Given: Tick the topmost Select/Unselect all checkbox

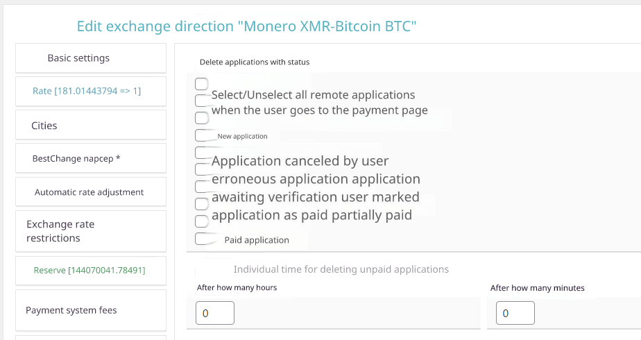Looking at the screenshot, I should click(202, 84).
